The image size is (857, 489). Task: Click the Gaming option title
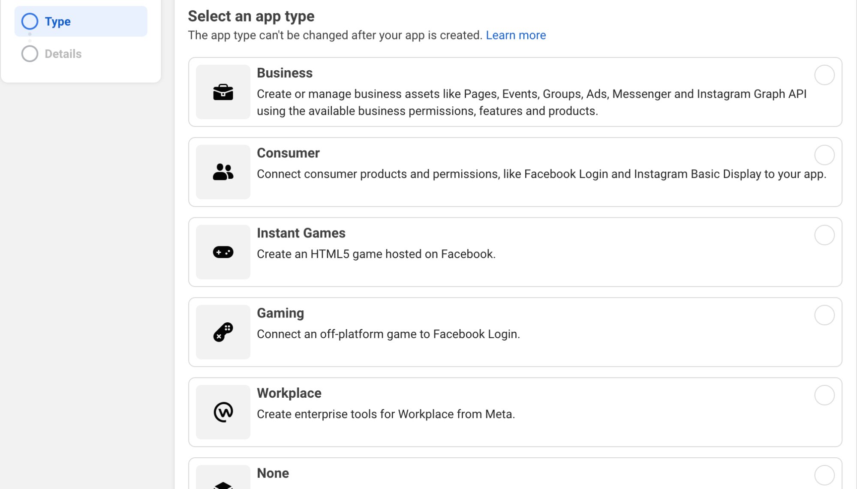coord(280,313)
